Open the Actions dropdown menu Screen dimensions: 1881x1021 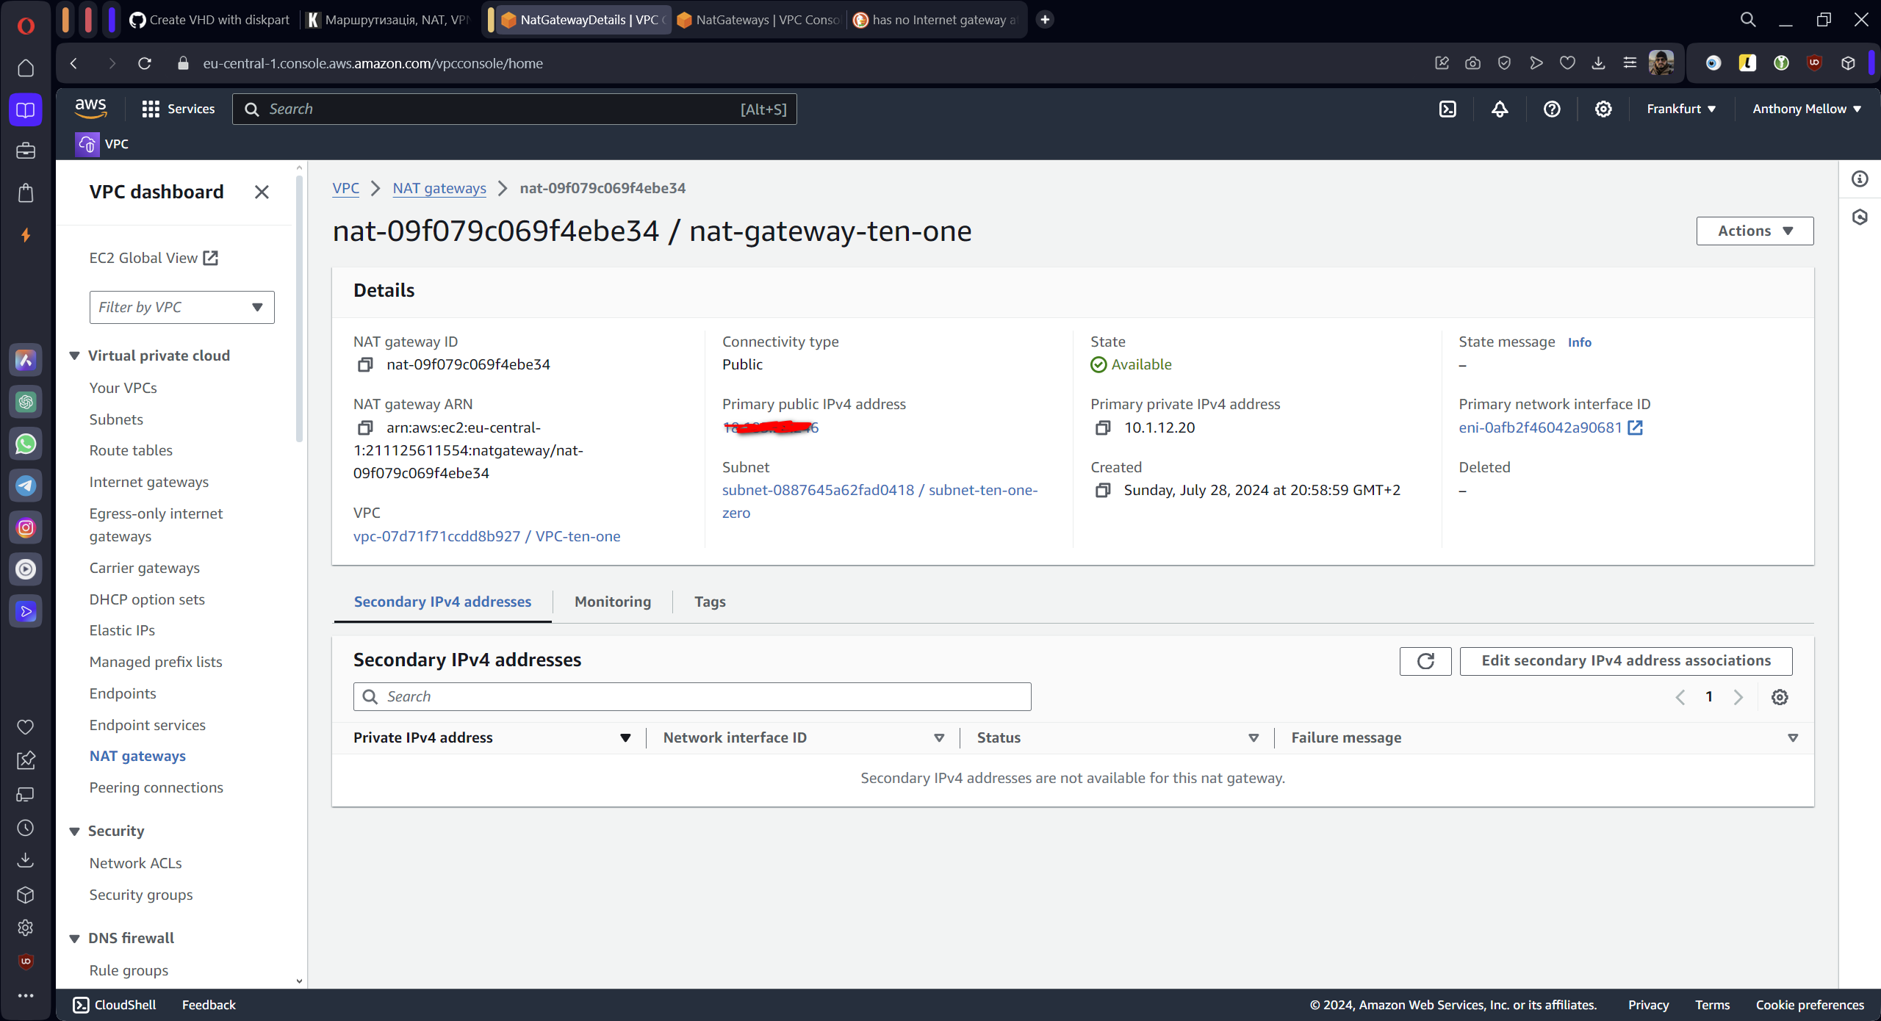coord(1755,231)
